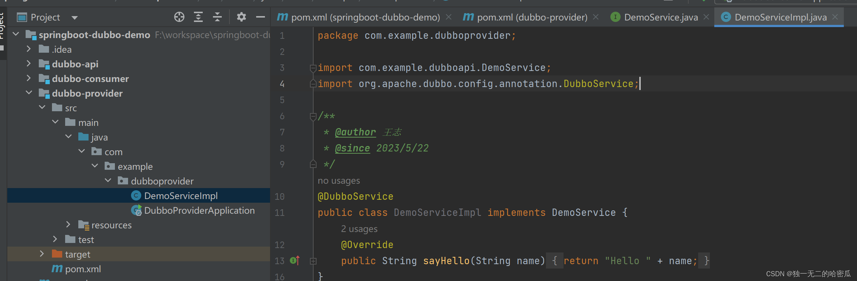
Task: Click DubboService in the import statement
Action: coord(598,84)
